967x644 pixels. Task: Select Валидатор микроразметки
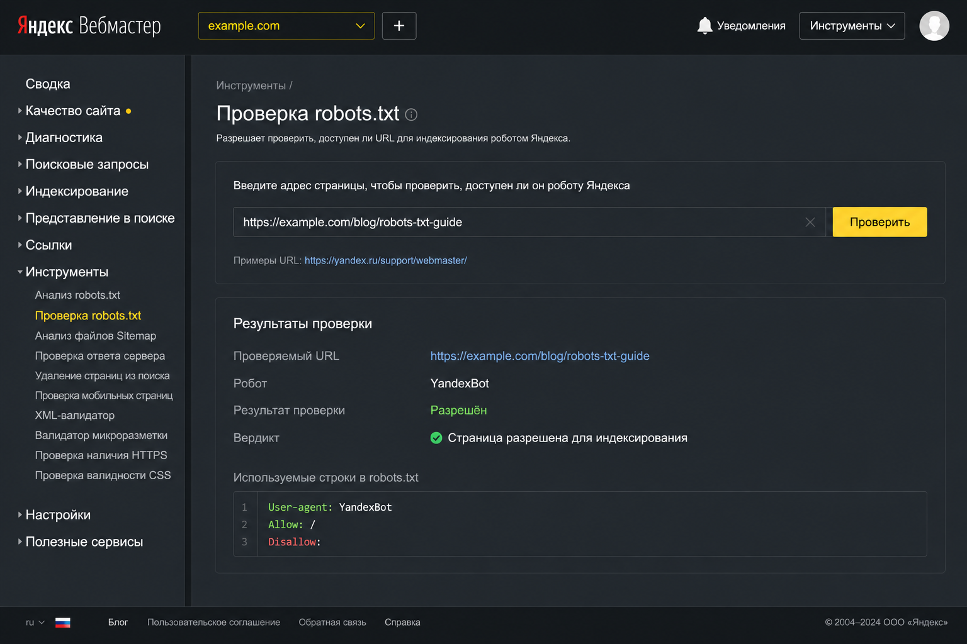pyautogui.click(x=101, y=436)
